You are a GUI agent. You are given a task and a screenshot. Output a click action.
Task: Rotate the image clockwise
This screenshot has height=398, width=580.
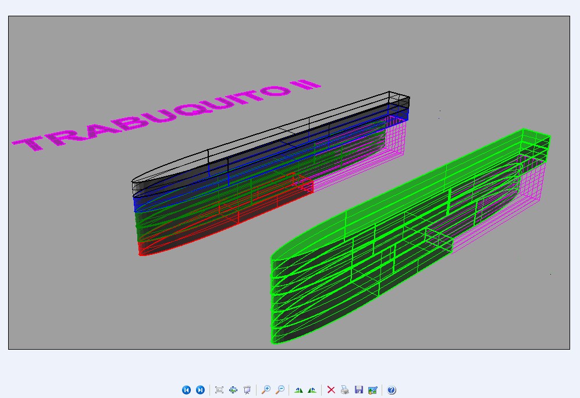pyautogui.click(x=298, y=390)
